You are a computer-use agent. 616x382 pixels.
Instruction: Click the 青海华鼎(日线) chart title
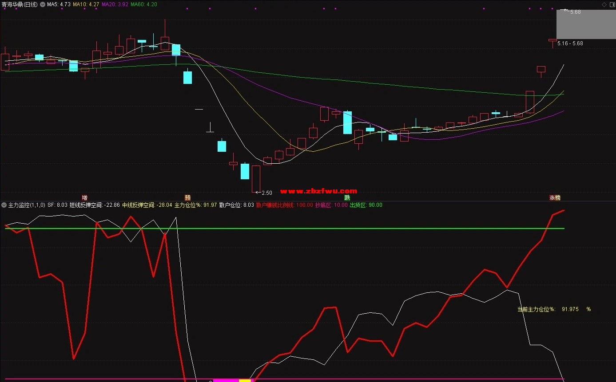pyautogui.click(x=20, y=4)
